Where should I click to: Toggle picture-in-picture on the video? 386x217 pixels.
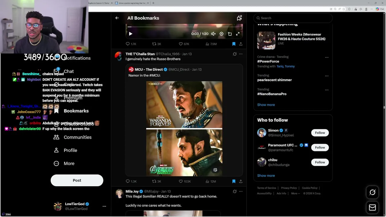(229, 34)
